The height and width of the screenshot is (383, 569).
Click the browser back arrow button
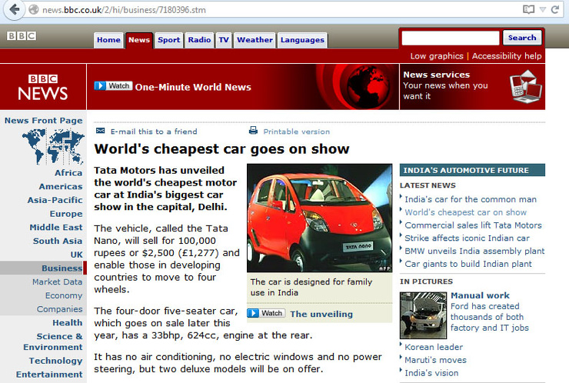pos(13,10)
